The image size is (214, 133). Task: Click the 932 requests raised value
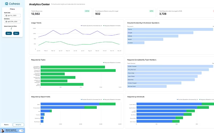click(x=98, y=14)
